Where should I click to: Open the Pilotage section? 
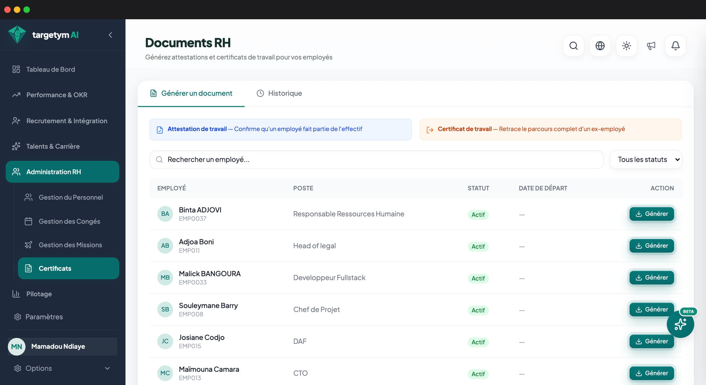tap(62, 294)
